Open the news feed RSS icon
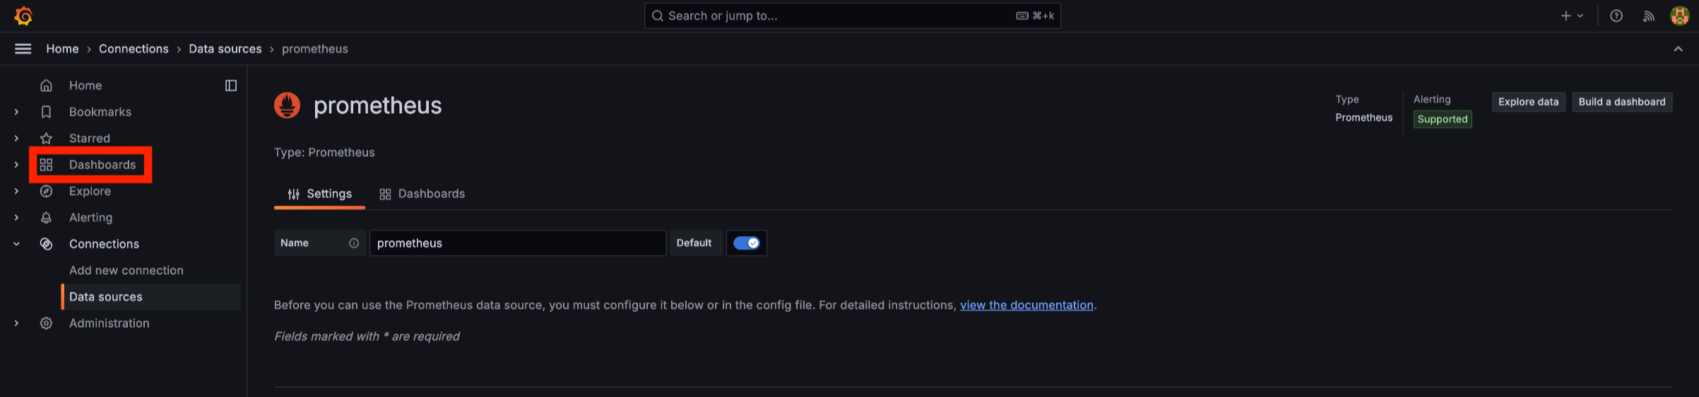The height and width of the screenshot is (397, 1699). pos(1648,16)
